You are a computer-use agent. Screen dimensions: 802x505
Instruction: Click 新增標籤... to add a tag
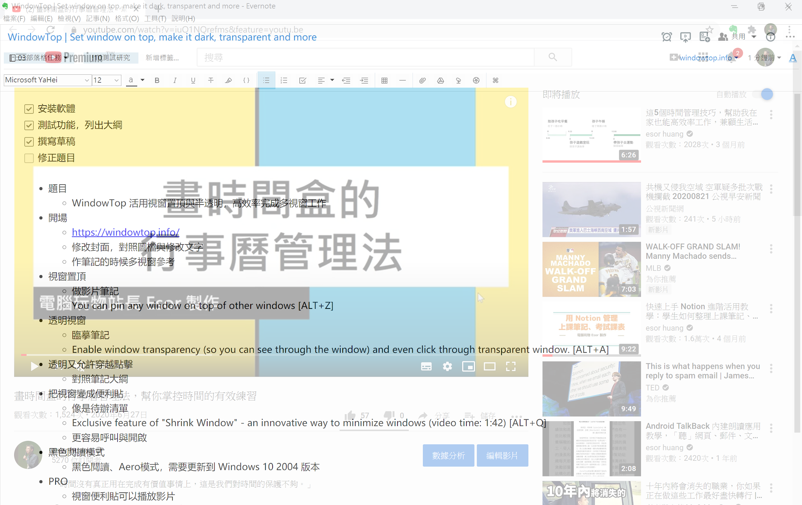(x=162, y=58)
